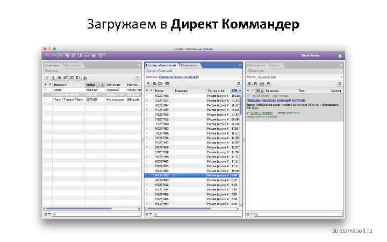This screenshot has height=242, width=387.
Task: Click the Заголовок column header in ads
Action: click(281, 91)
